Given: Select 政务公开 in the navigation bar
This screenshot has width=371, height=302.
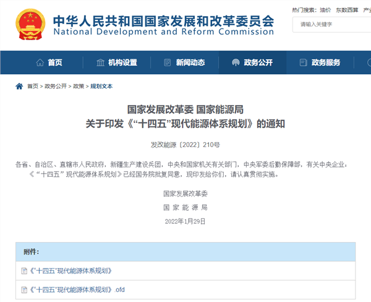Looking at the screenshot, I should 257,62.
